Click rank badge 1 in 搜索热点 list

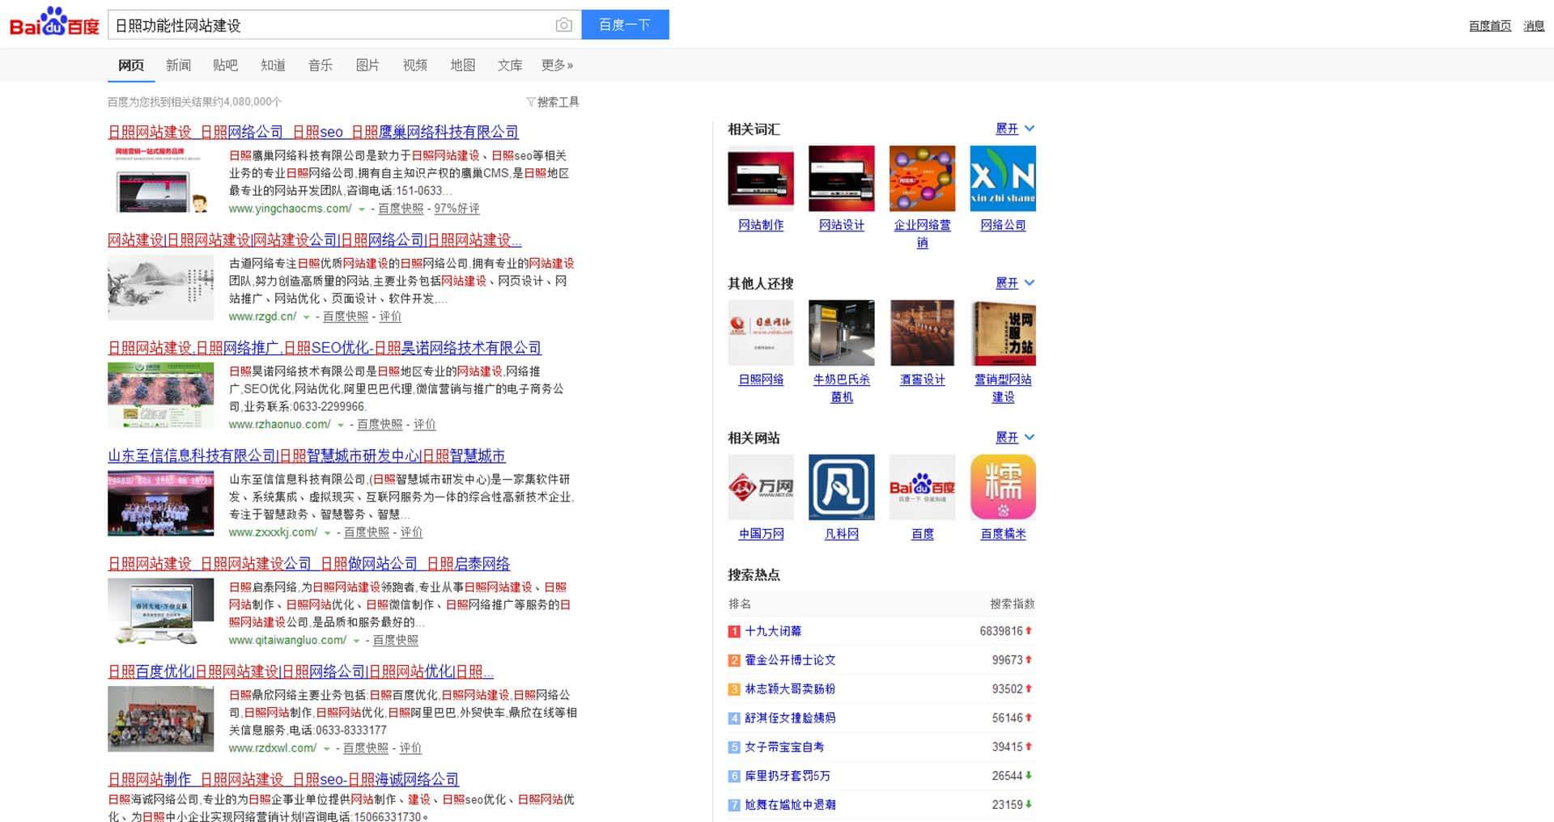pyautogui.click(x=734, y=631)
